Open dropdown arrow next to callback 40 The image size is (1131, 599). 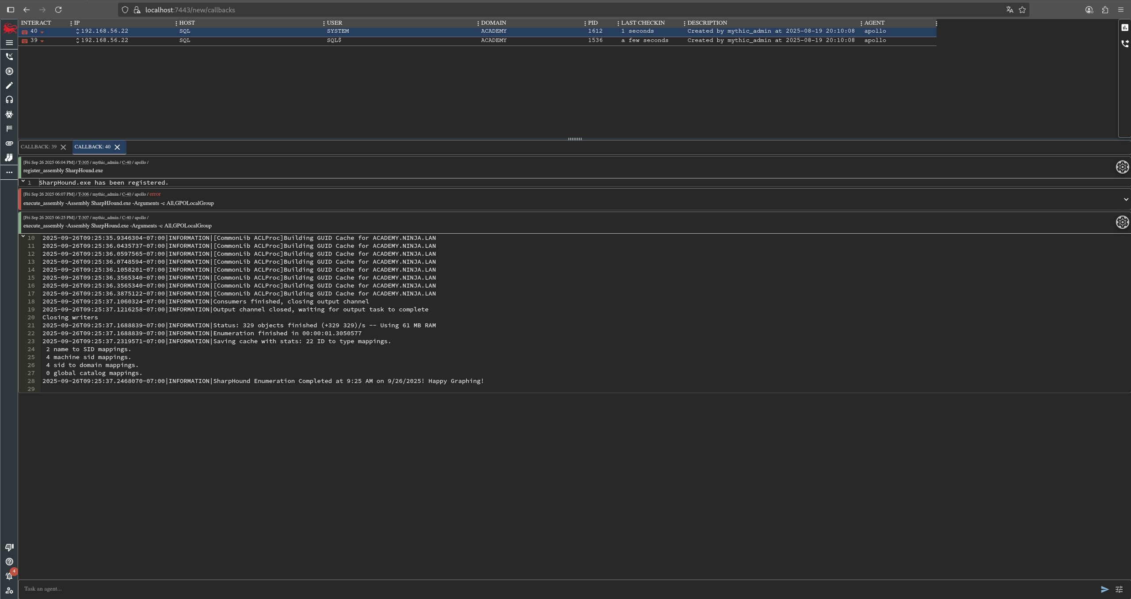[42, 32]
